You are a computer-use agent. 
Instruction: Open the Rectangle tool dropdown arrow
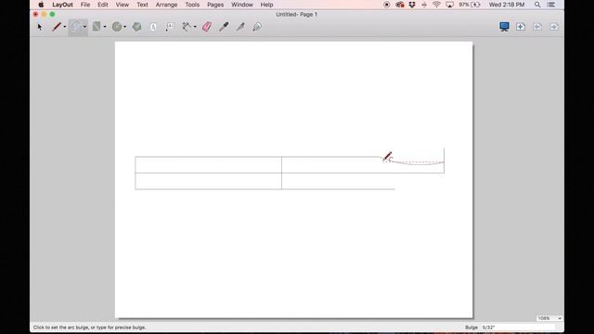[105, 27]
